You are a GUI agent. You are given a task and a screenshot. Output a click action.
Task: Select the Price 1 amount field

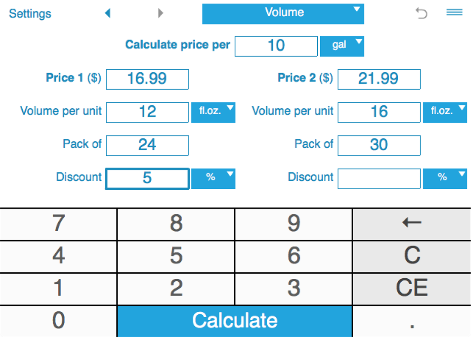coord(147,79)
